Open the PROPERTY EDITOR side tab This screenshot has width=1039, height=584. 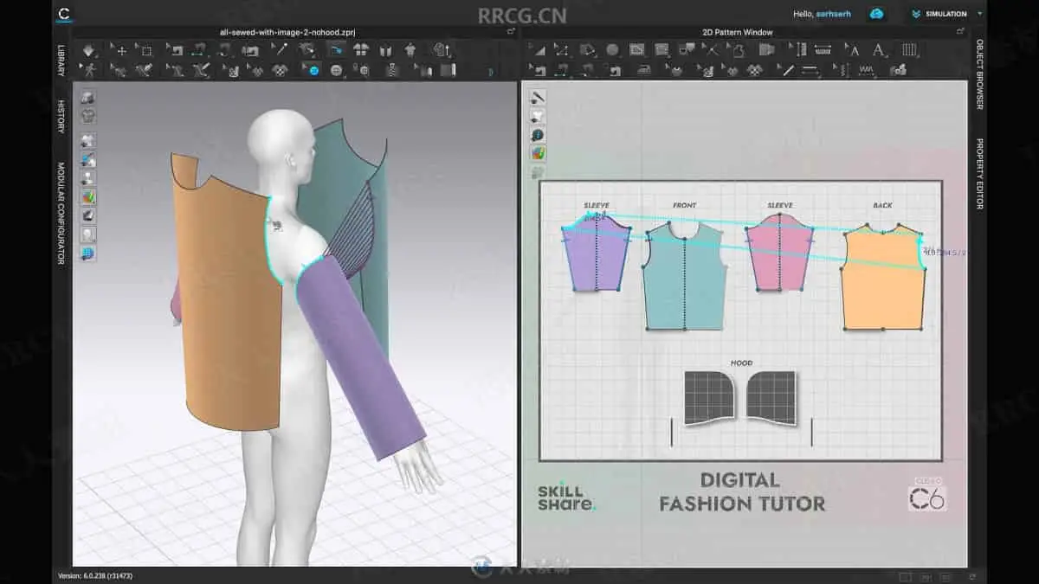(979, 173)
